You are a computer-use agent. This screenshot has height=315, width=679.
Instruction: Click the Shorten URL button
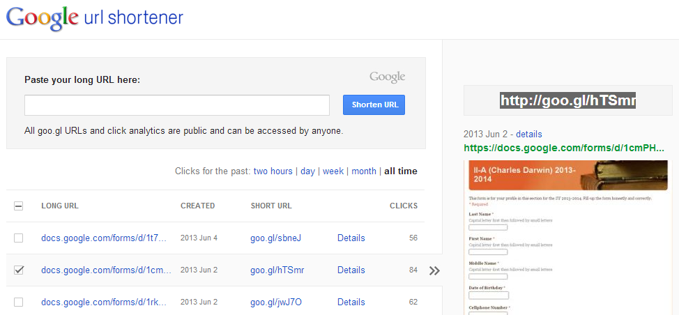point(374,105)
